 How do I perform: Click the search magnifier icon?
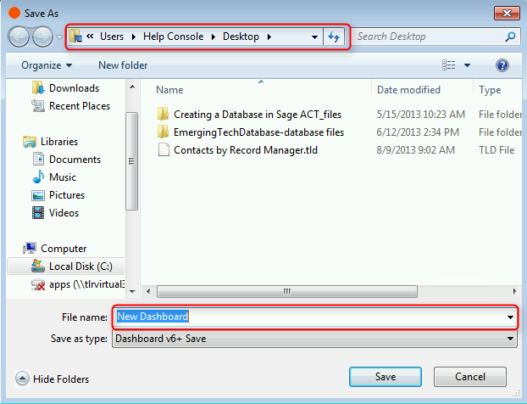pos(510,36)
